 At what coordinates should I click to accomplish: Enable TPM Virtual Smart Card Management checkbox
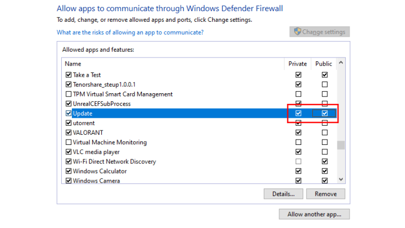pyautogui.click(x=68, y=94)
